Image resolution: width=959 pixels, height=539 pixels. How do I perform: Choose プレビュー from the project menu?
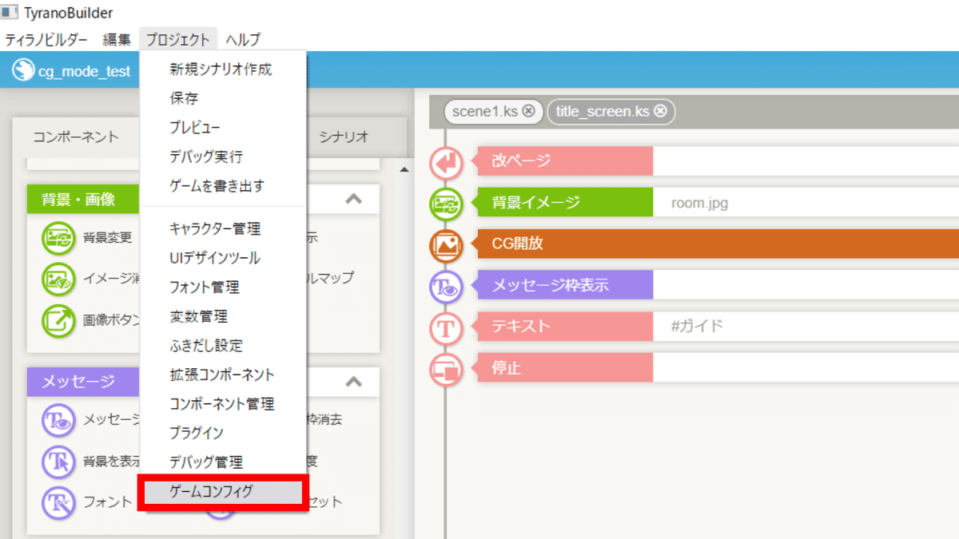point(223,127)
